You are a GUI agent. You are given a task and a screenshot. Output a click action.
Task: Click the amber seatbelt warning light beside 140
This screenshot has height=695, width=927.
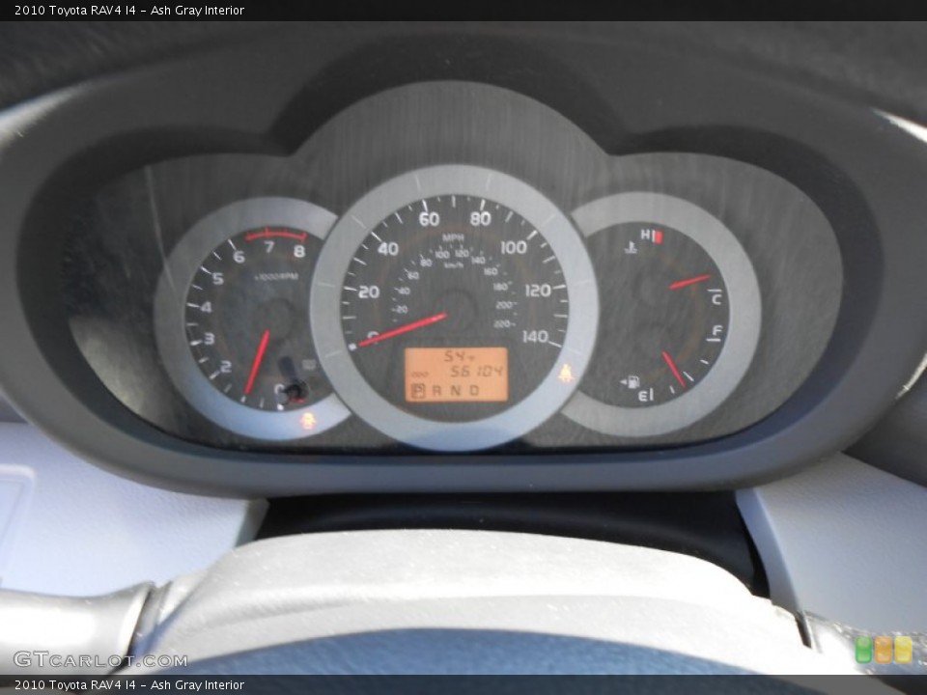(x=566, y=374)
